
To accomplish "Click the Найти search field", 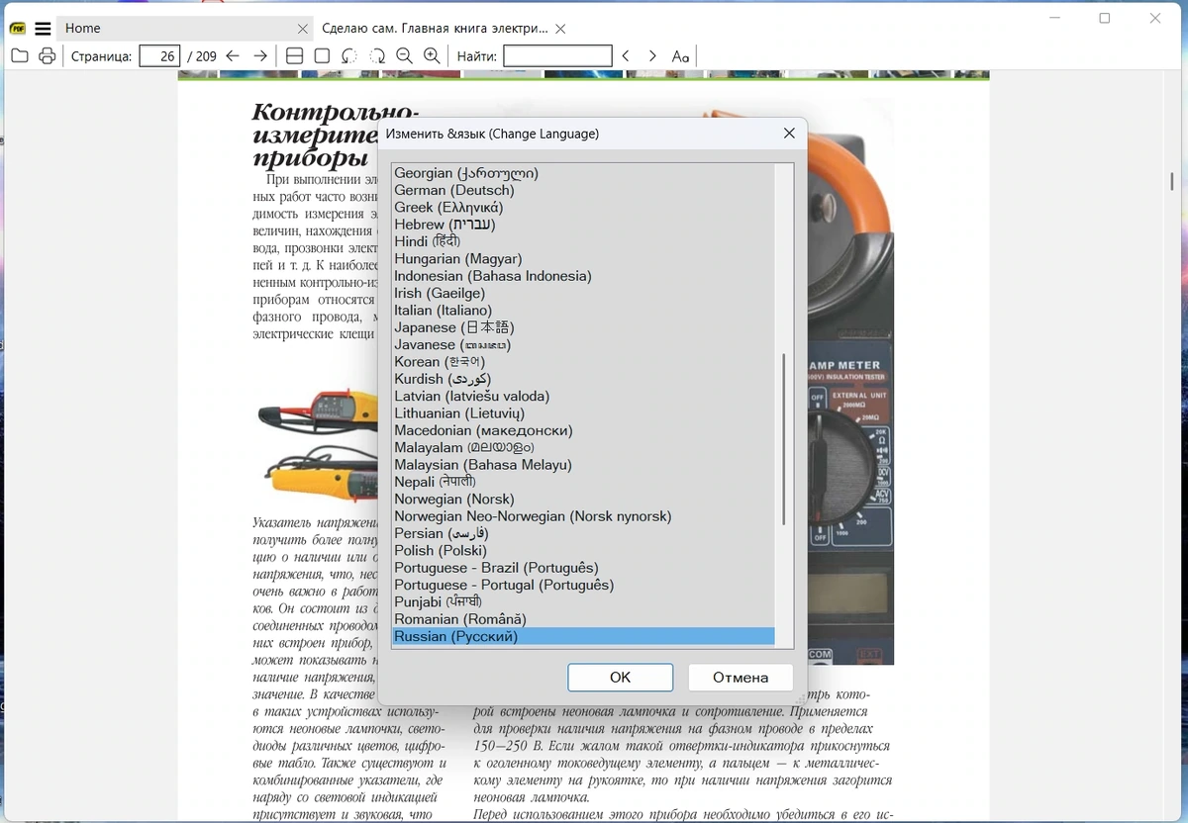I will pos(557,56).
